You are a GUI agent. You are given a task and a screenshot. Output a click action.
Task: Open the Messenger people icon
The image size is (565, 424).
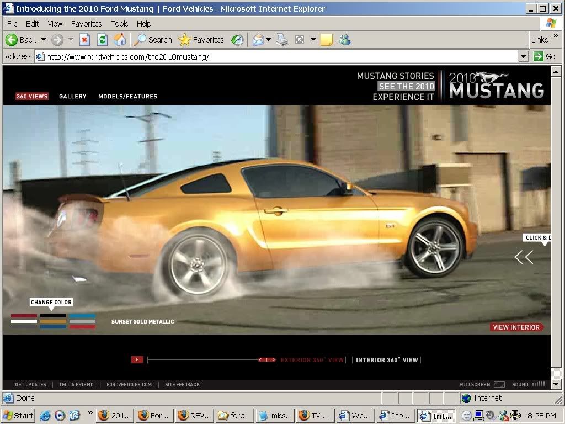coord(344,40)
